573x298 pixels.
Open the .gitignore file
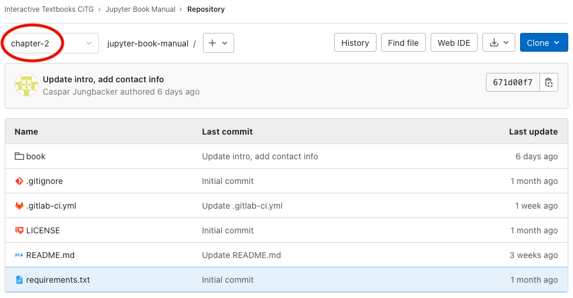click(x=45, y=181)
